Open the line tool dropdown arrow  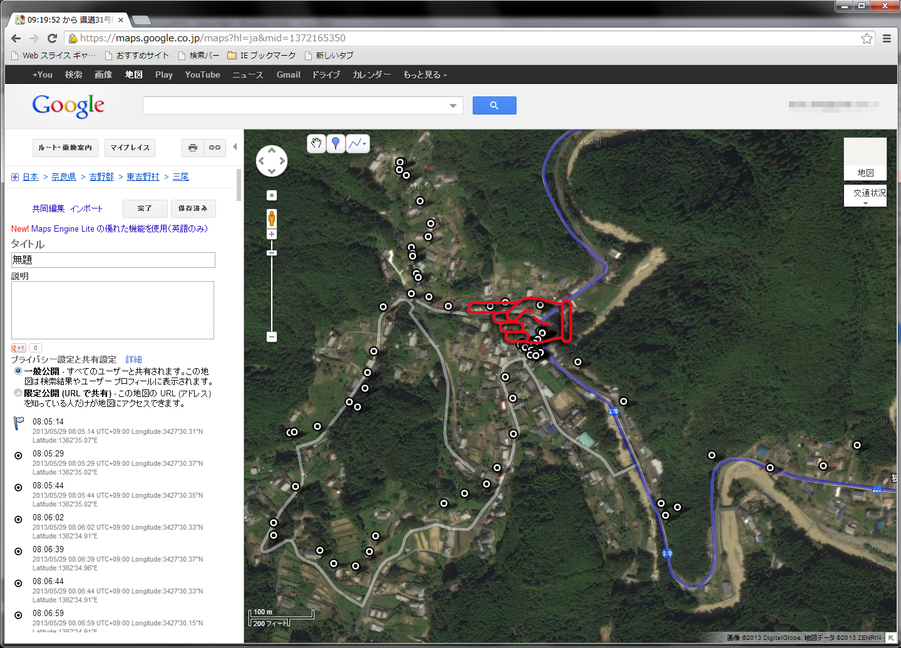tap(365, 144)
